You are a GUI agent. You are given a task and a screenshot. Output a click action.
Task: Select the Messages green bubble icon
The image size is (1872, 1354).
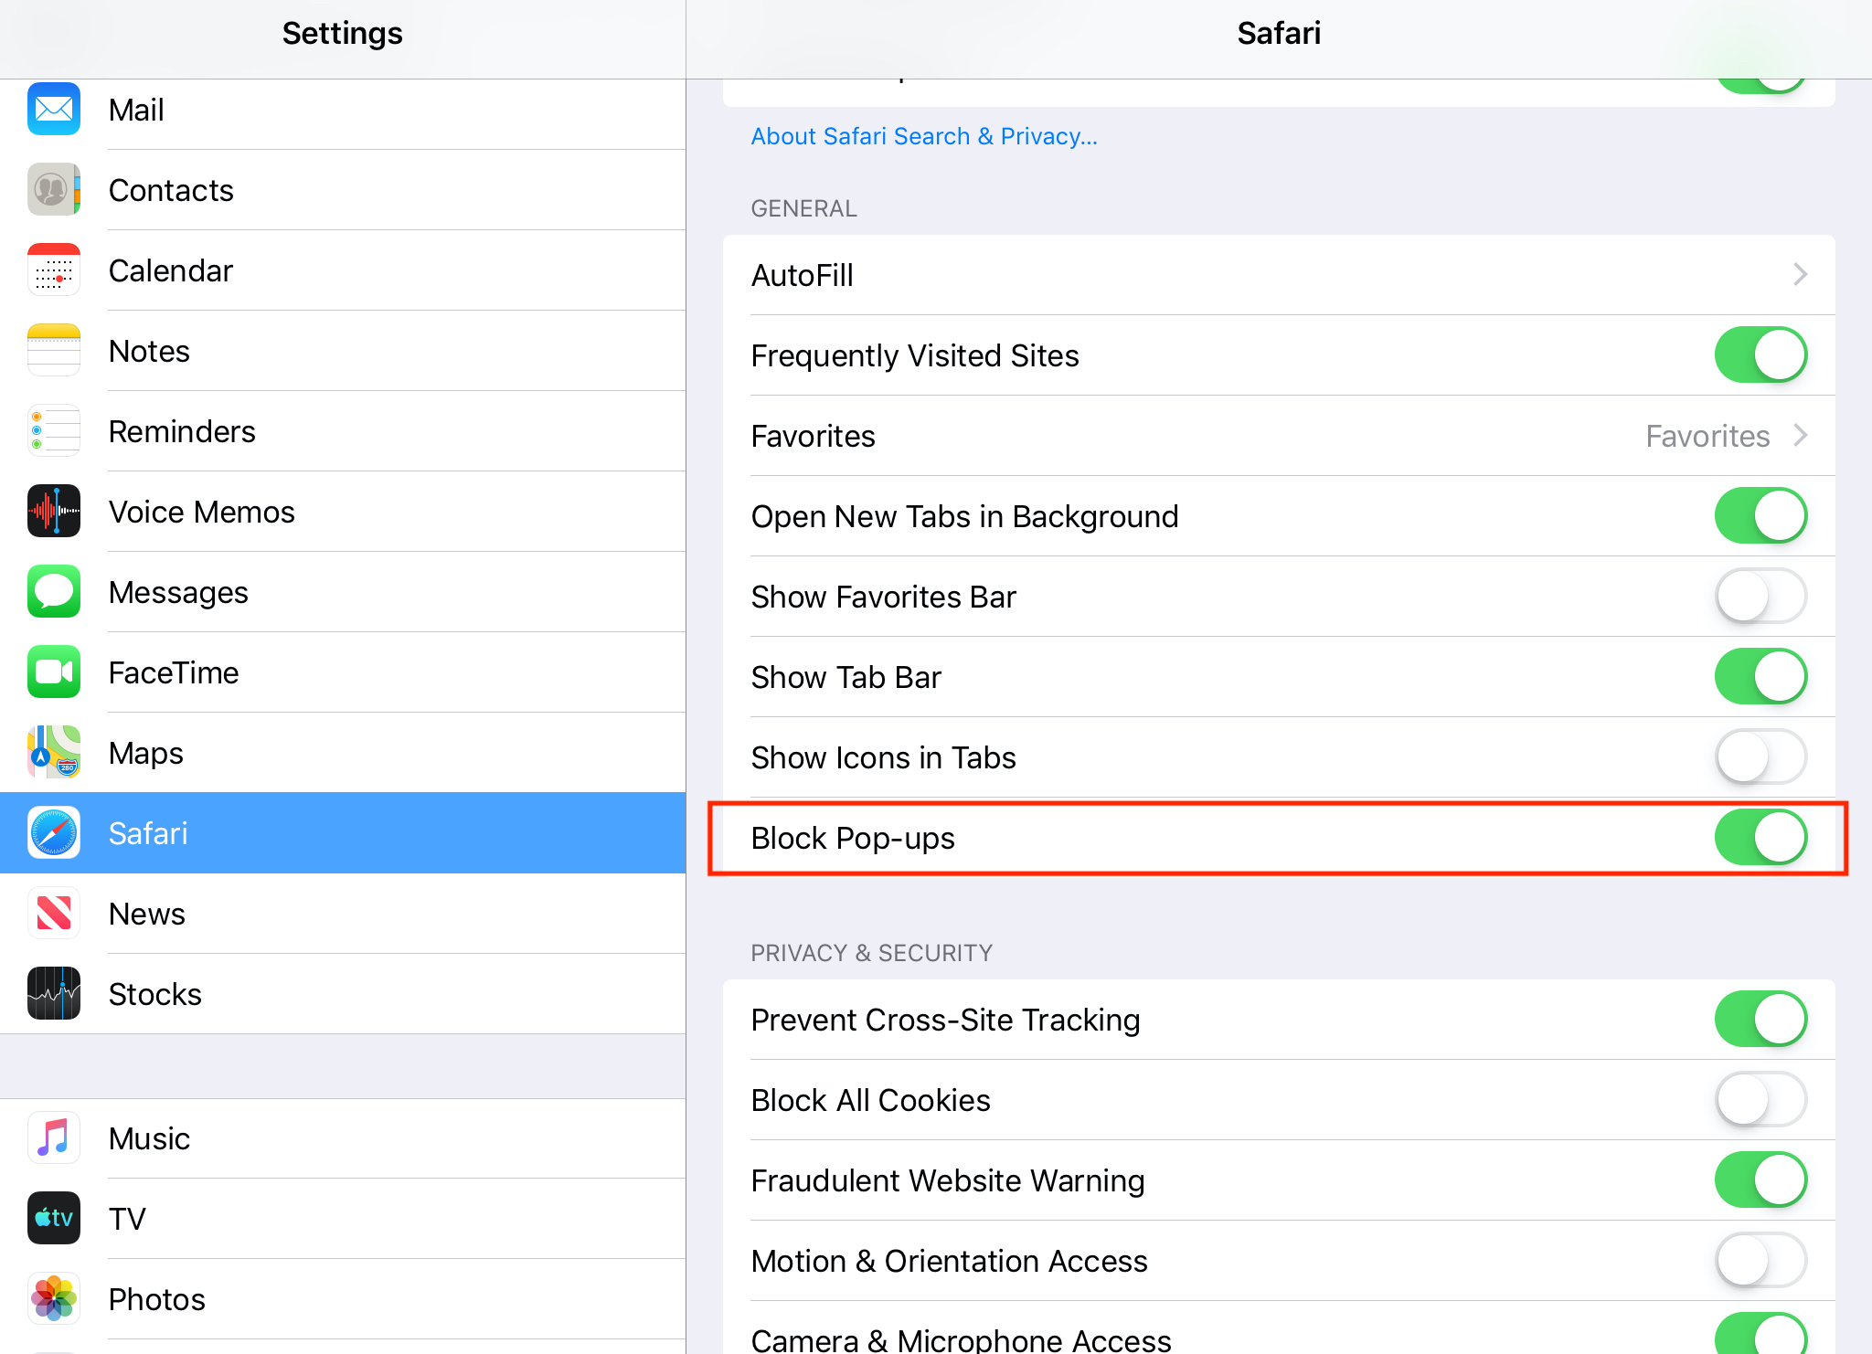click(x=54, y=592)
